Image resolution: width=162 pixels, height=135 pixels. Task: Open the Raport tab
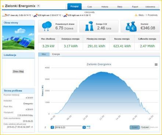point(135,7)
